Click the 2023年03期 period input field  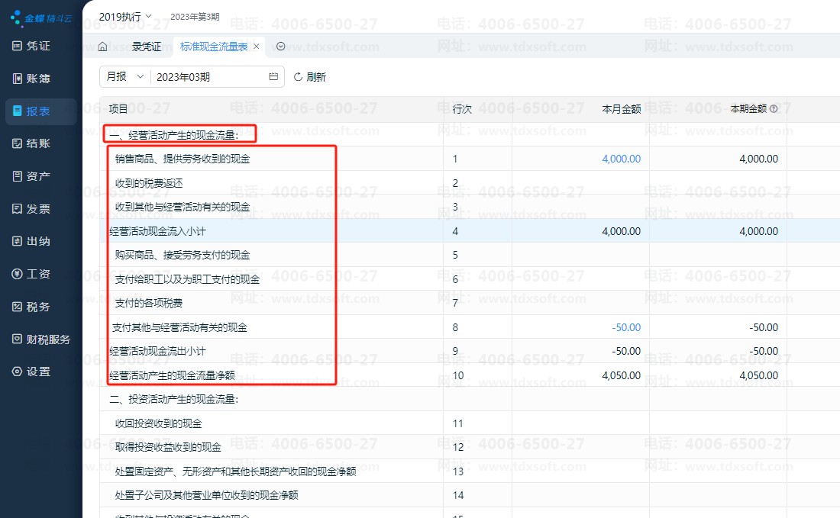pos(206,77)
